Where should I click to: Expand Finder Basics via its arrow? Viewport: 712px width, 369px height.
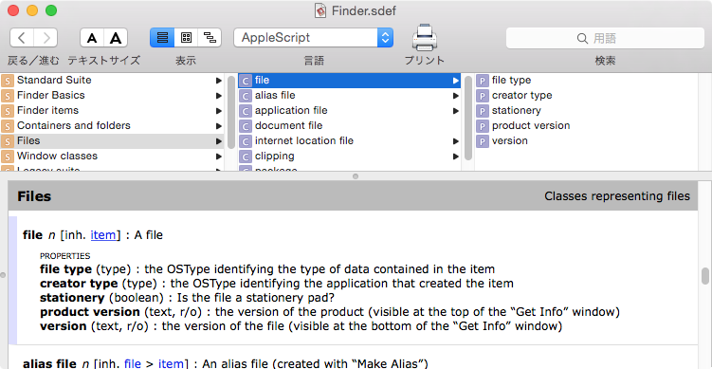click(x=219, y=96)
